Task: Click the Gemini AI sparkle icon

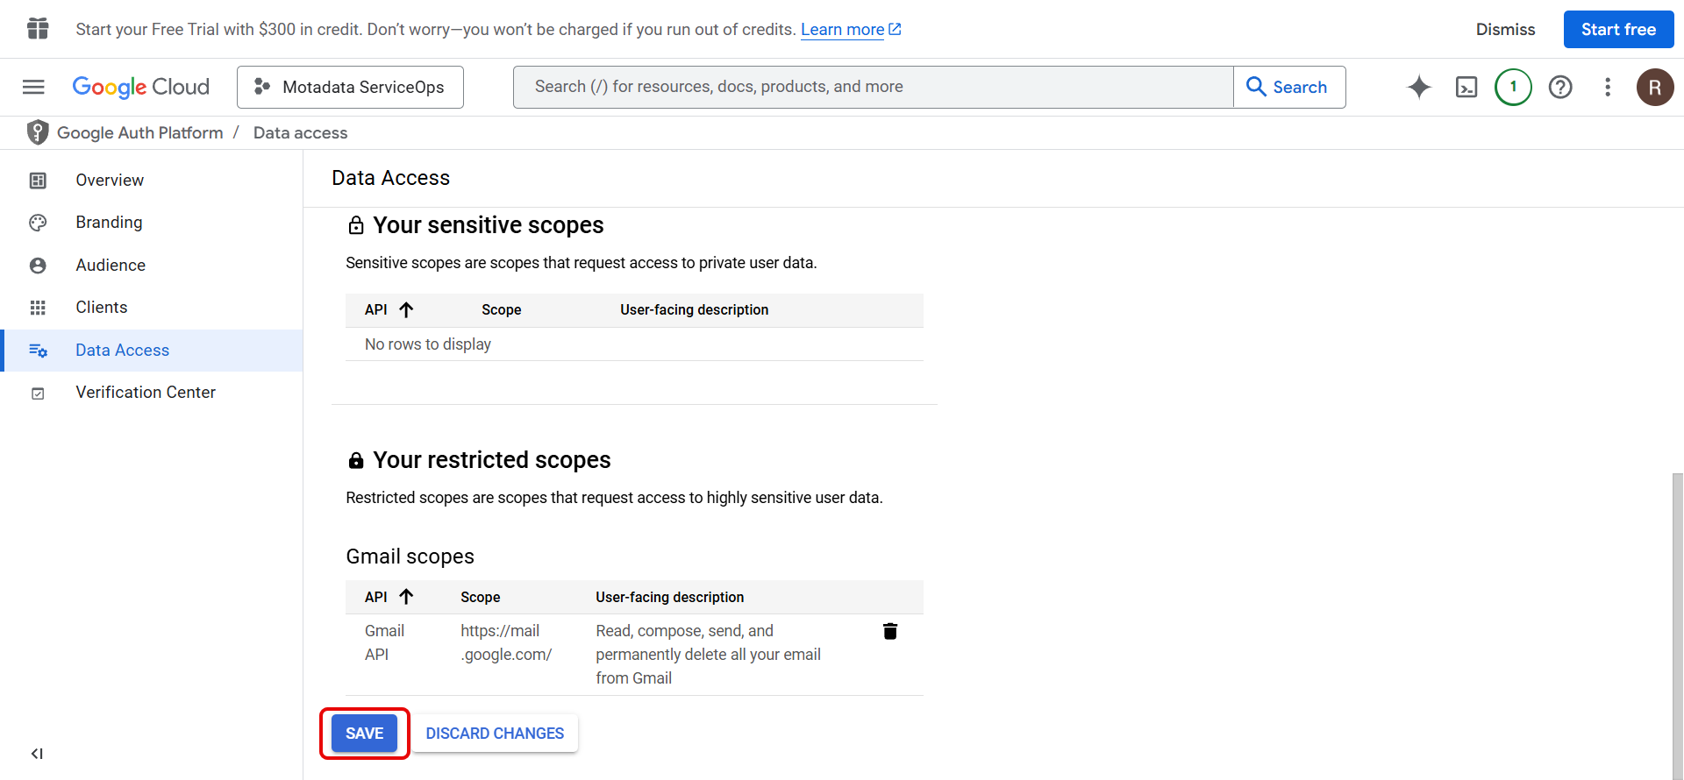Action: click(1419, 87)
